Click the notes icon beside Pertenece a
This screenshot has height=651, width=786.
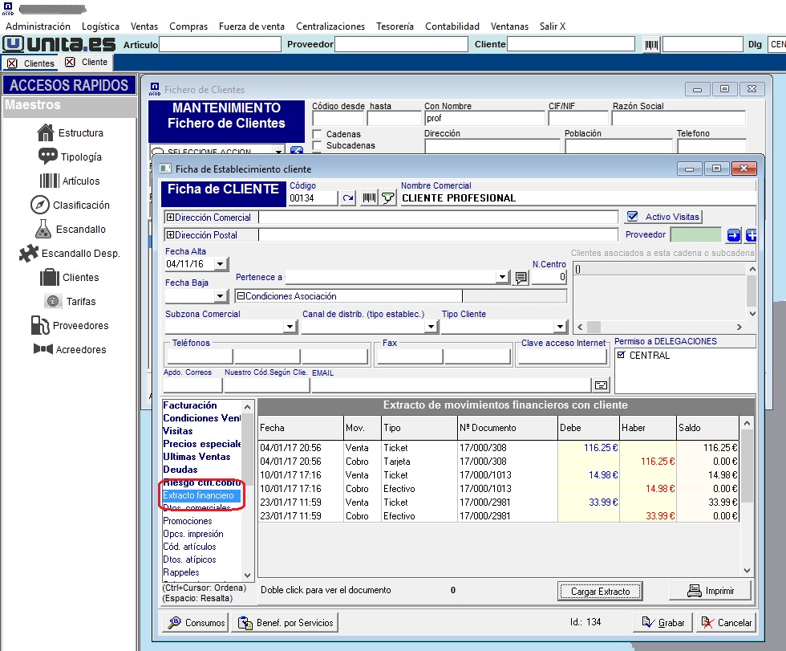pyautogui.click(x=521, y=278)
